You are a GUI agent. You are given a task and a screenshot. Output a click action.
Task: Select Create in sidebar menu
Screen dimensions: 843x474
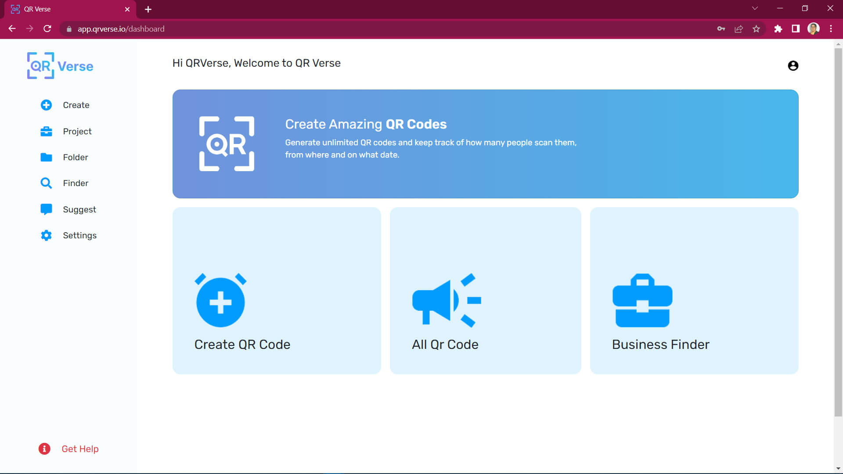click(x=76, y=105)
